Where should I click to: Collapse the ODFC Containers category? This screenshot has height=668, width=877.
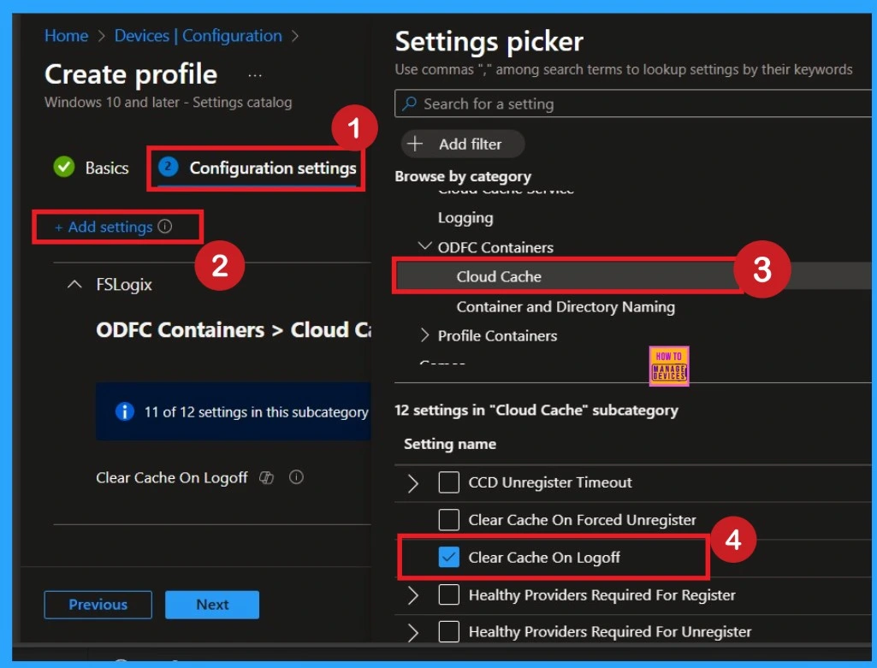(x=424, y=248)
